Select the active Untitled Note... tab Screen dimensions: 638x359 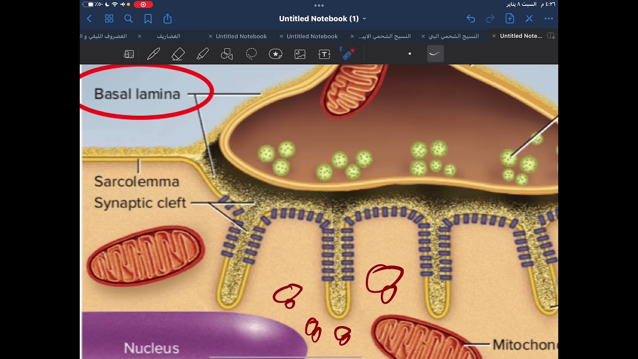click(521, 36)
